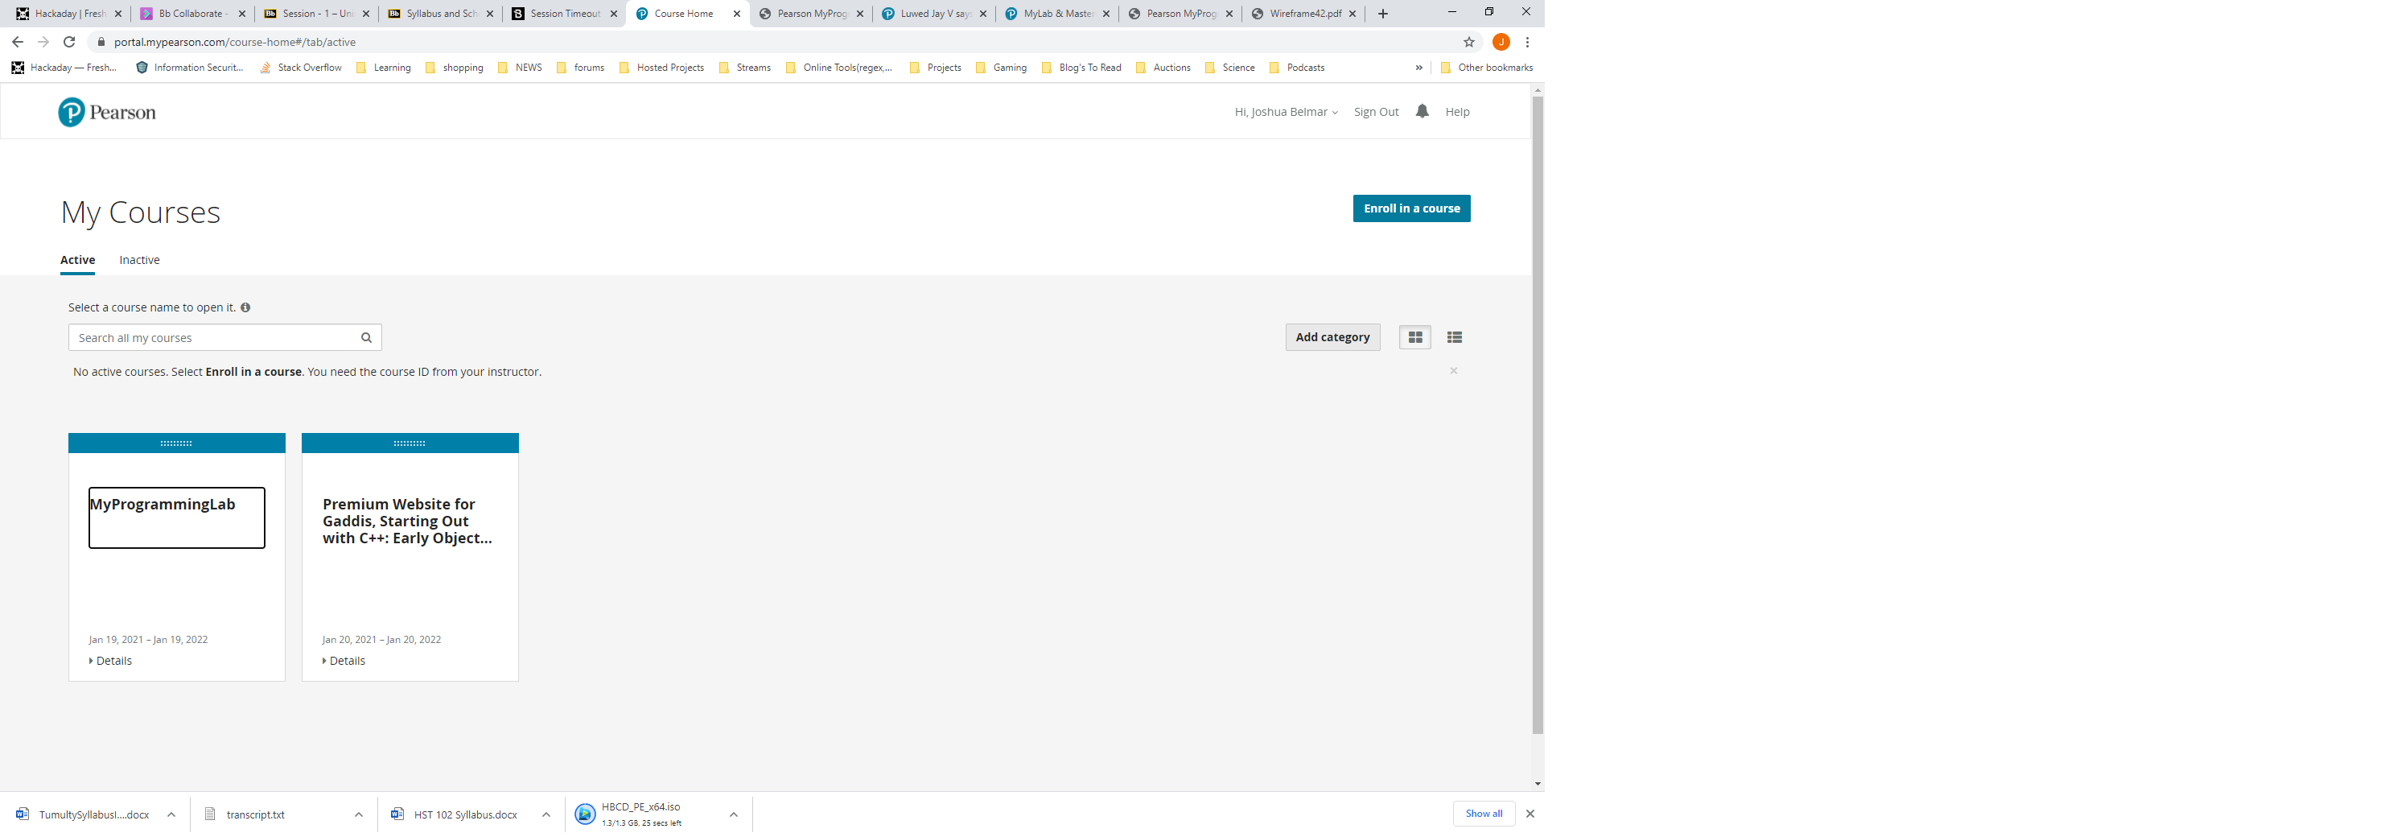Click the browser forward arrow
Viewport: 2388px width, 837px height.
[x=43, y=42]
